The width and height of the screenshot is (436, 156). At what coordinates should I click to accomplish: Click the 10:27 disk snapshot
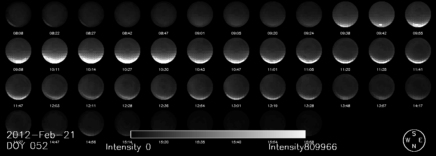coord(127,51)
